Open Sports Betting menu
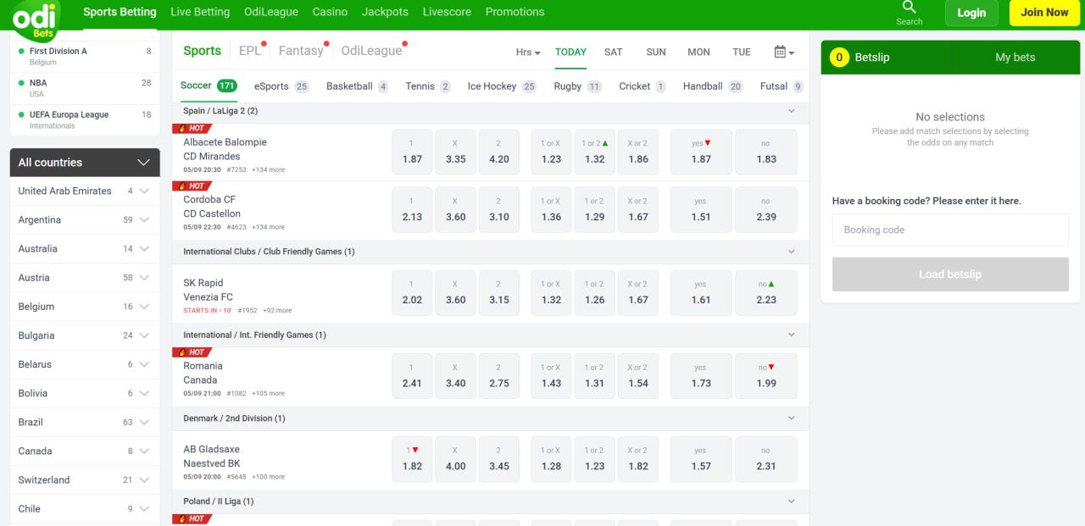 120,12
